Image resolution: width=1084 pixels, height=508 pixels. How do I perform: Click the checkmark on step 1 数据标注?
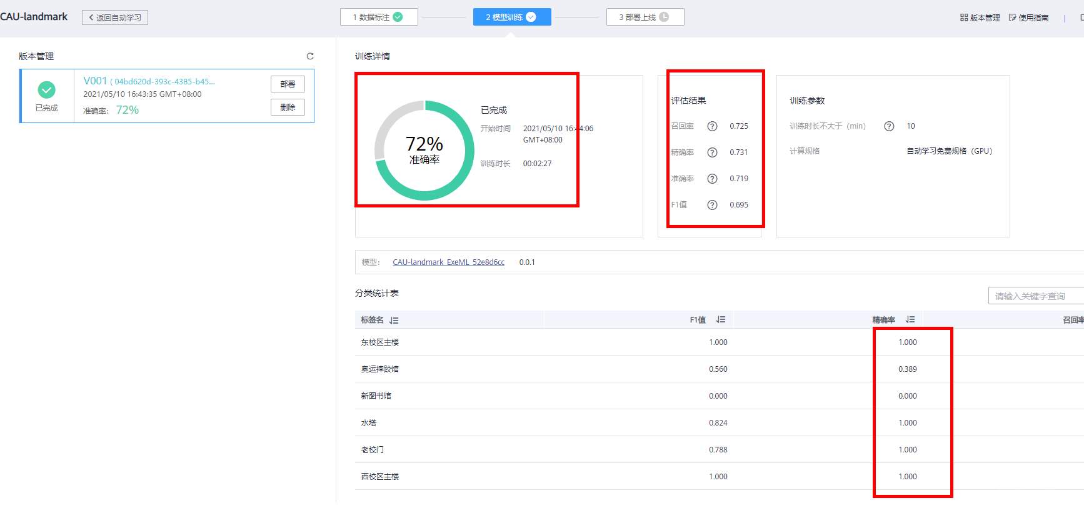pos(398,17)
